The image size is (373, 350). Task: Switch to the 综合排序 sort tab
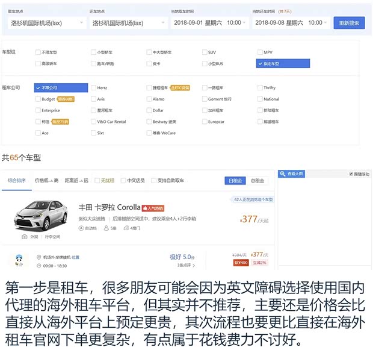click(17, 180)
